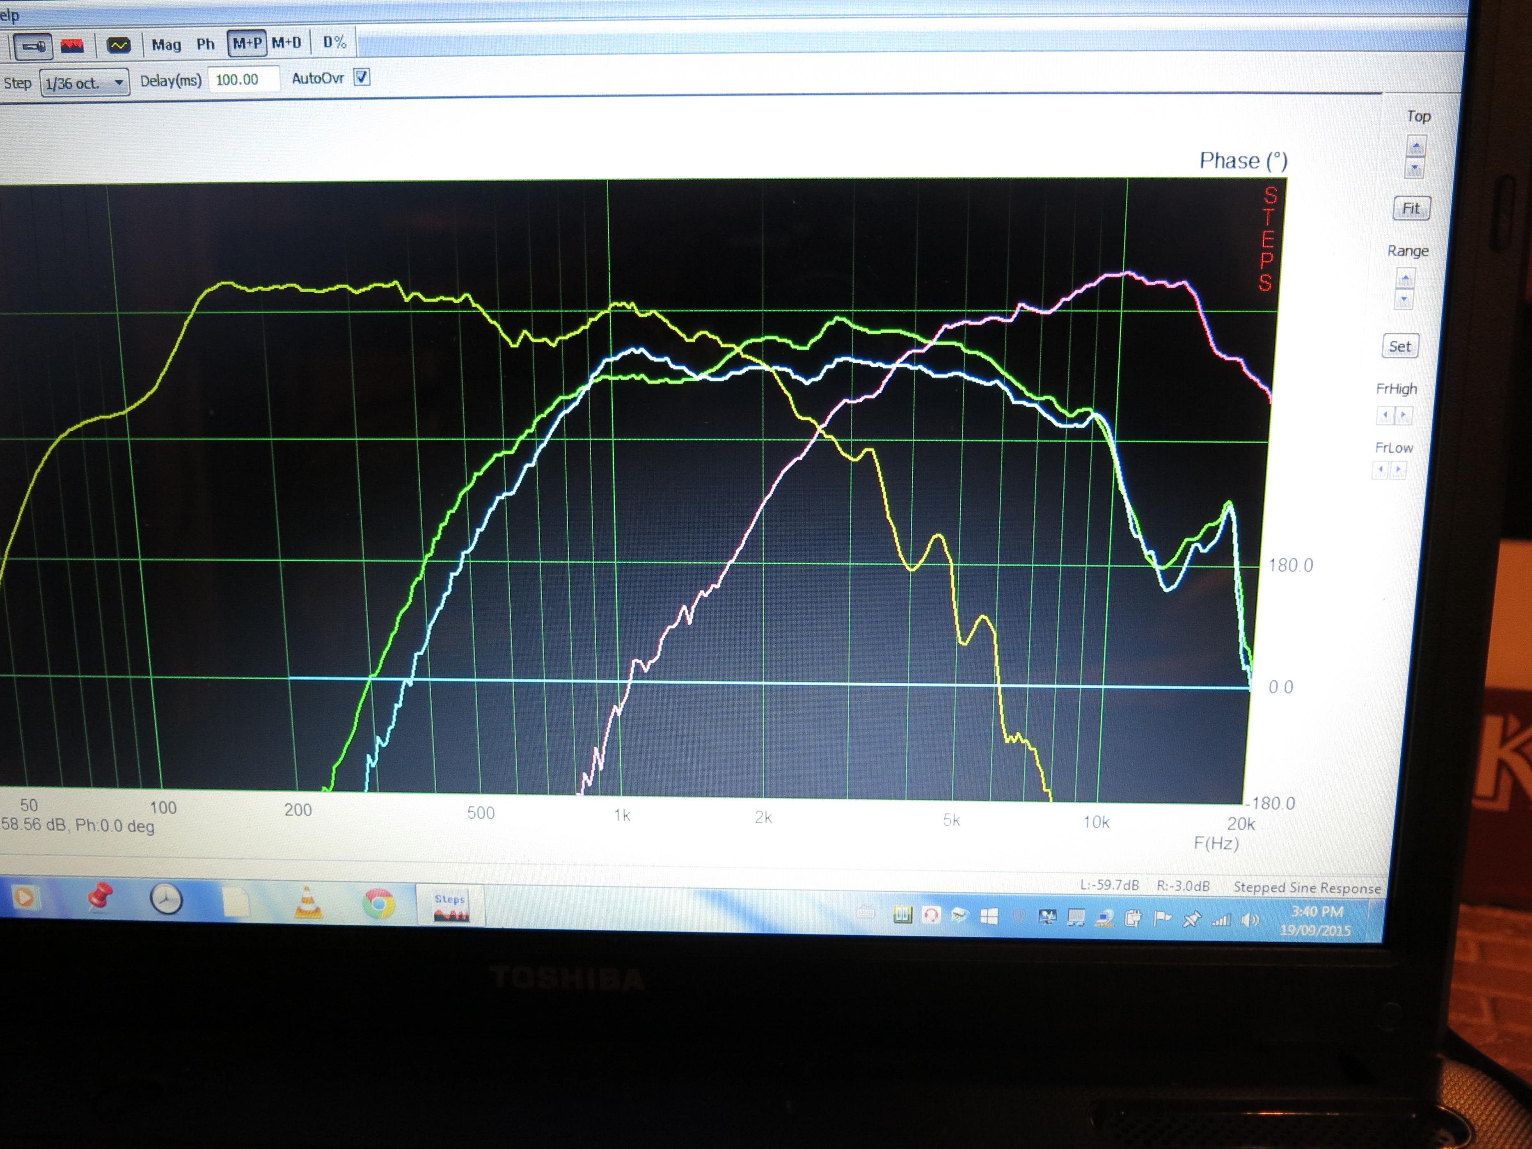Image resolution: width=1532 pixels, height=1149 pixels.
Task: Open the Help menu
Action: (x=9, y=15)
